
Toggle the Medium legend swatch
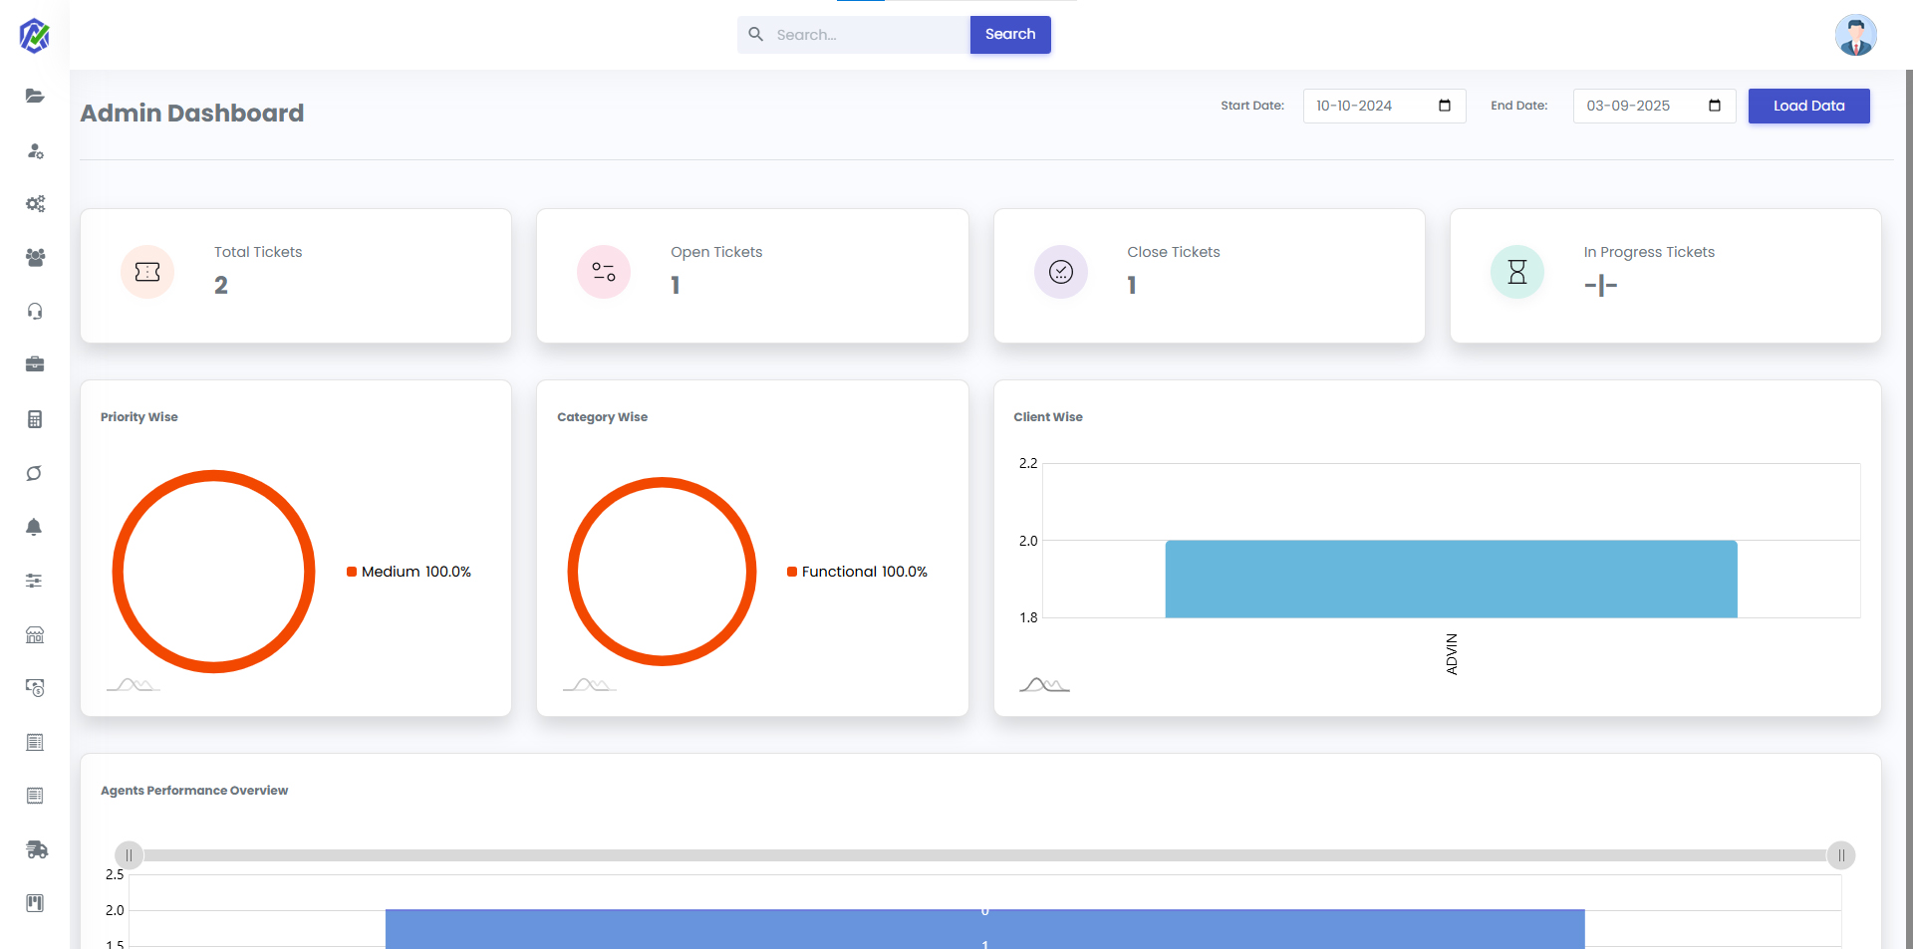(x=352, y=572)
